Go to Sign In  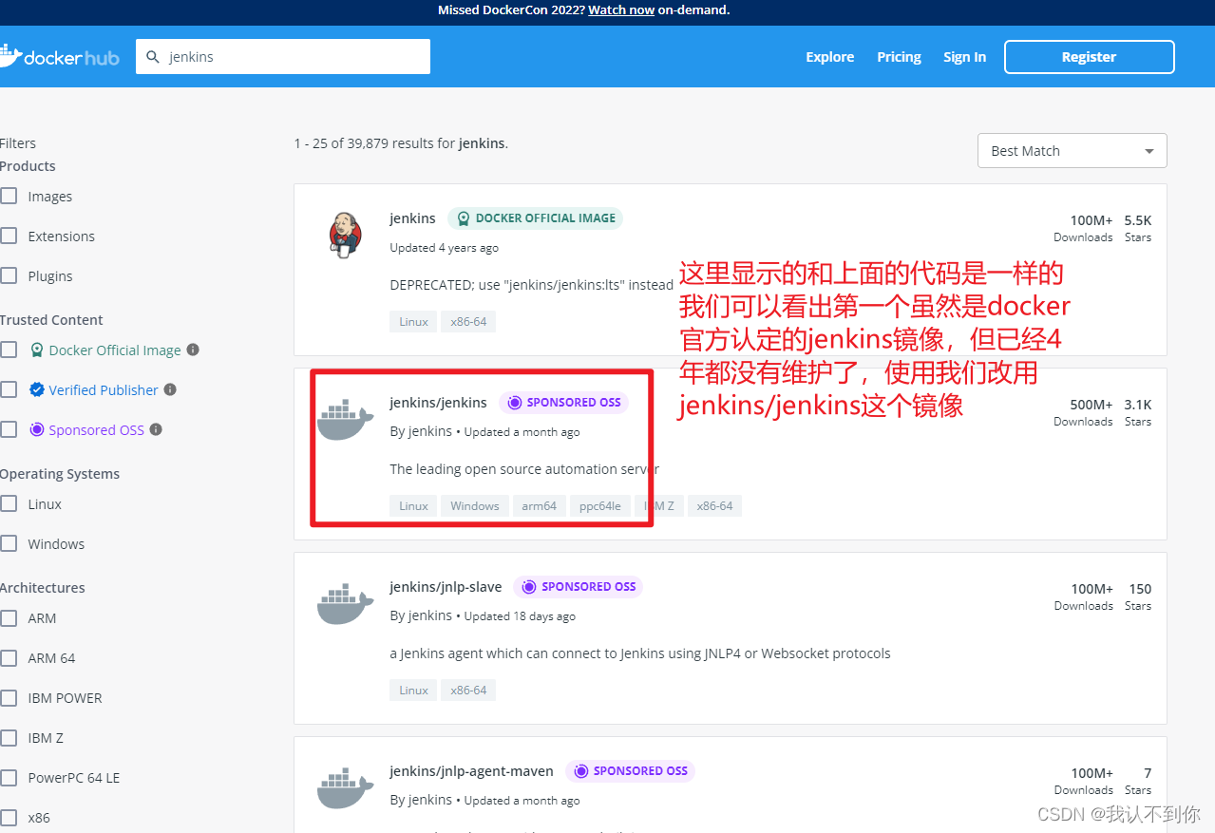coord(964,57)
